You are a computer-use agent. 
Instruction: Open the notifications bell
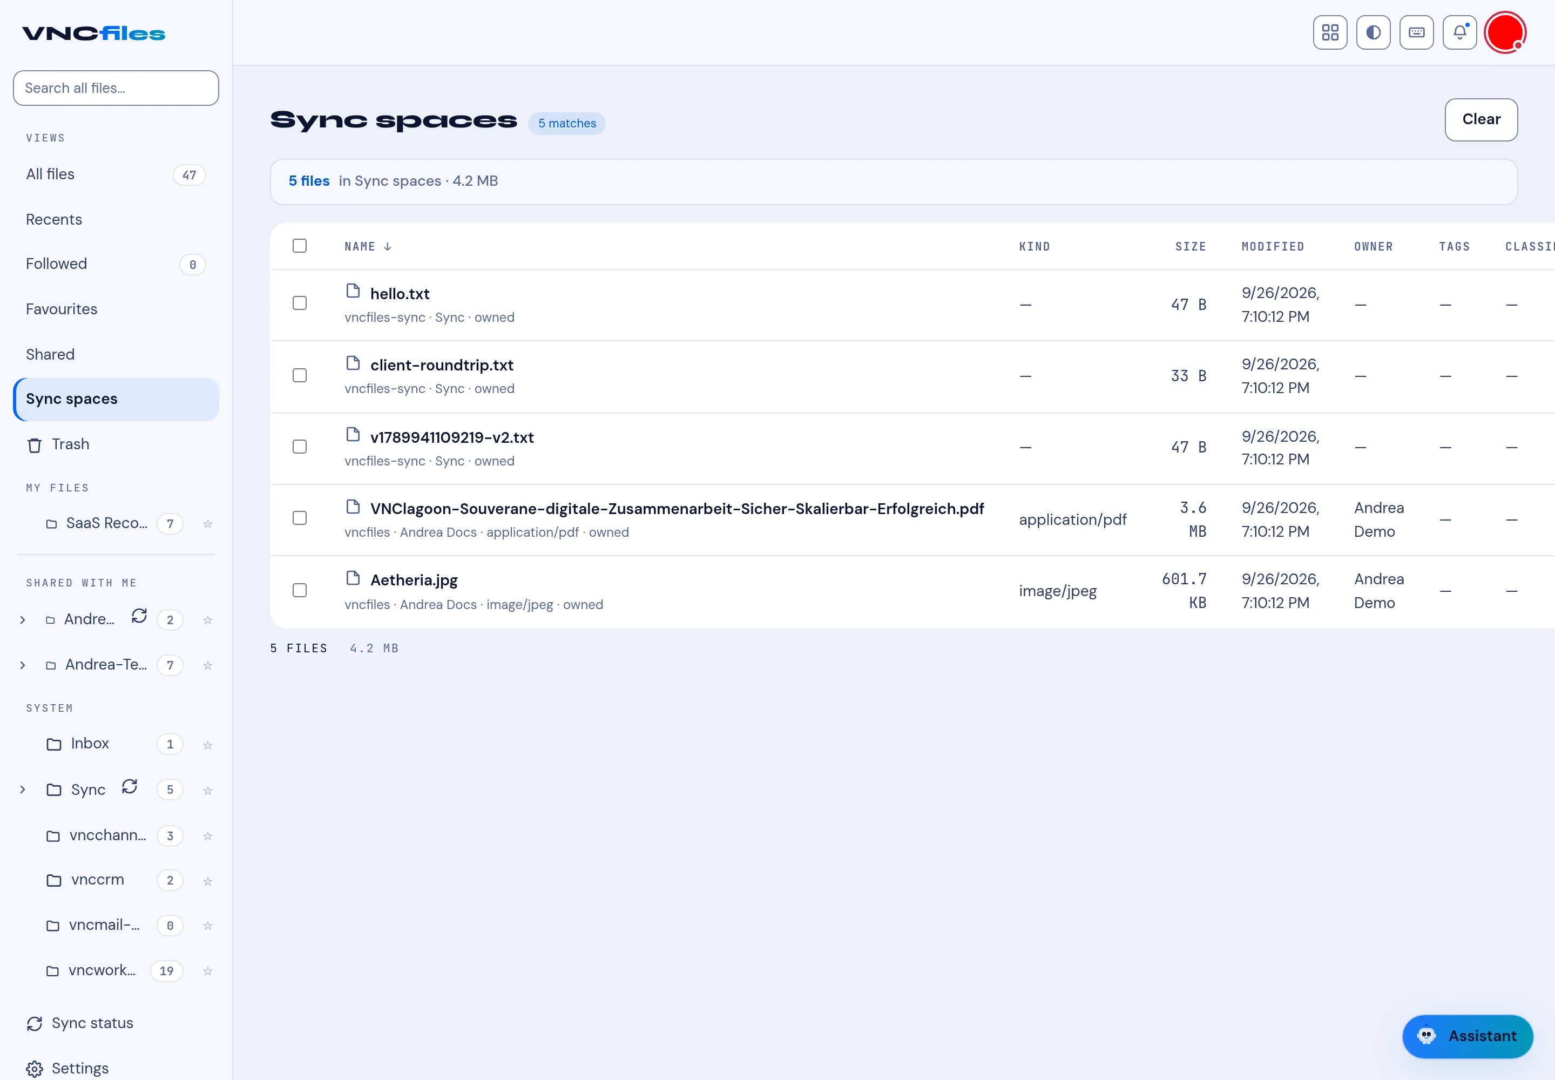pyautogui.click(x=1459, y=32)
